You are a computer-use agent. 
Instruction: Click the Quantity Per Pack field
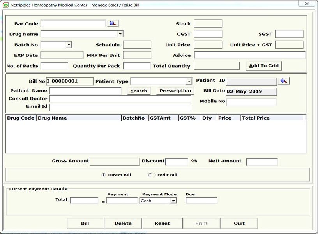(x=137, y=66)
